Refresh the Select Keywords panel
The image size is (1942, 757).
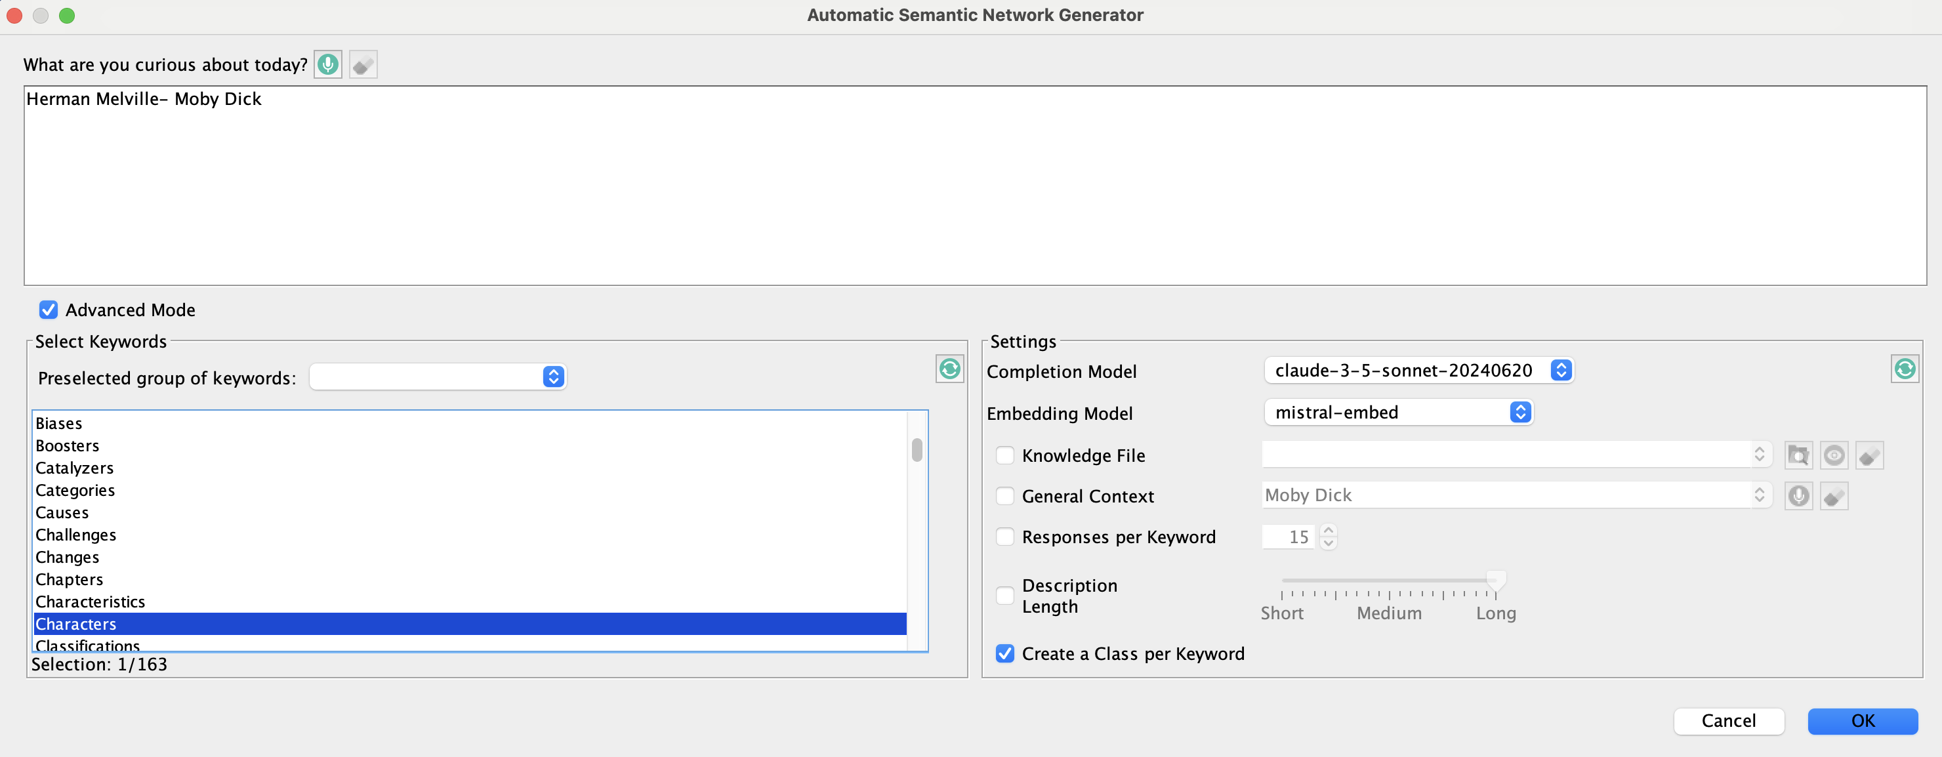click(x=949, y=369)
